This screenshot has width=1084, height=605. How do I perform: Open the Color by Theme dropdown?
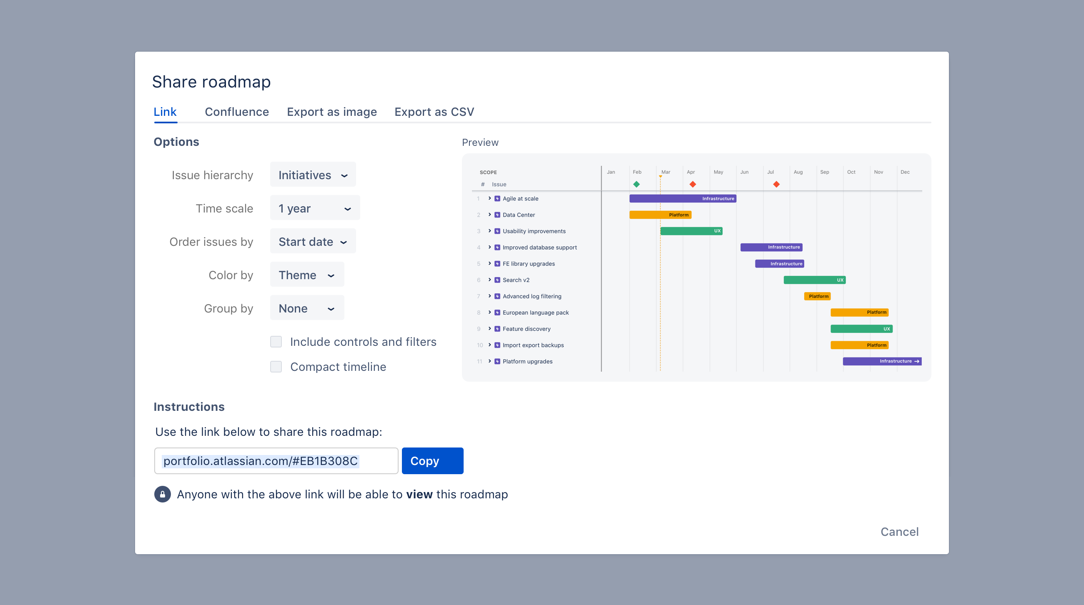(x=307, y=275)
